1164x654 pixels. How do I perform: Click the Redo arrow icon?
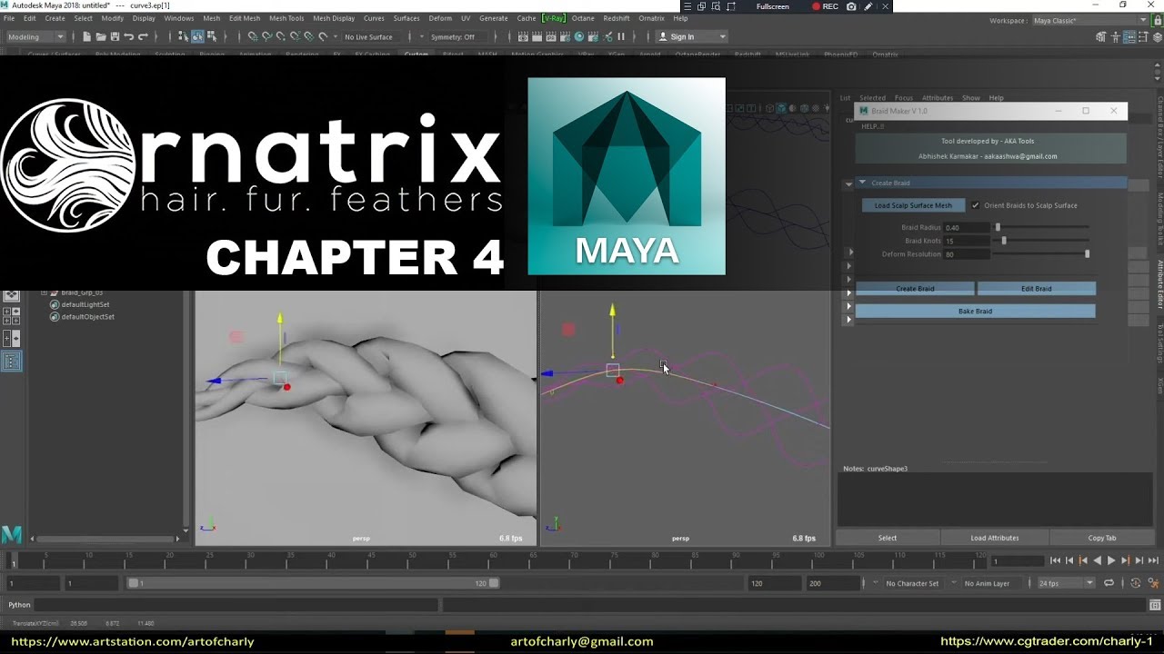[x=143, y=37]
